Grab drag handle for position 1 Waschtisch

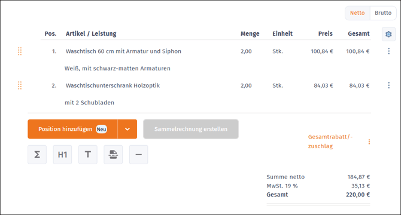[x=20, y=51]
